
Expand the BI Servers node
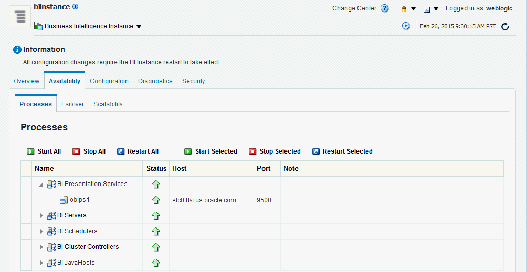pyautogui.click(x=41, y=215)
